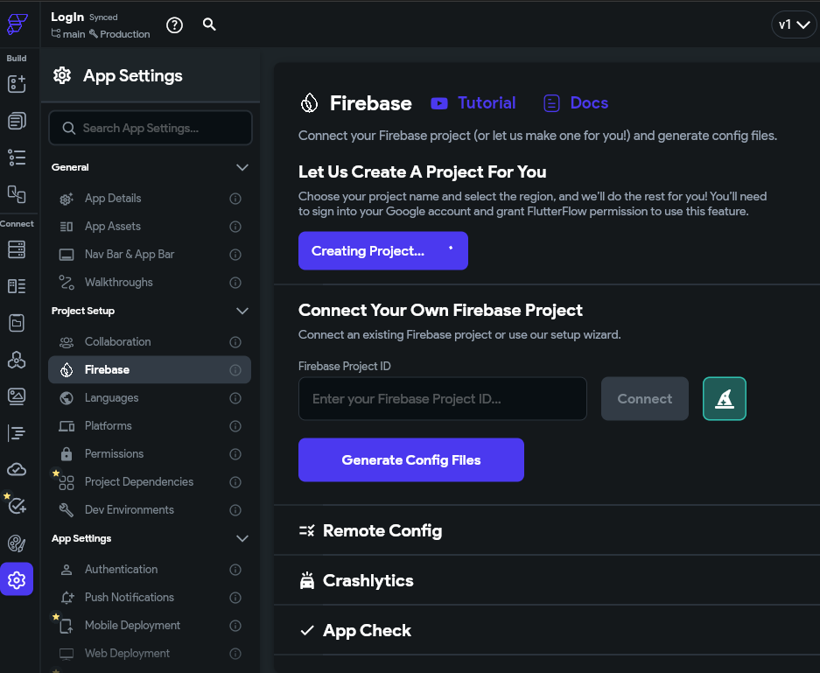The image size is (820, 673).
Task: Click the FlutterFlow logo icon
Action: pos(17,24)
